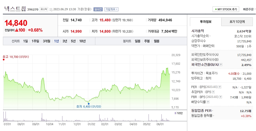This screenshot has width=256, height=131.
Task: Click the red up-arrow beside 100
Action: (x=17, y=30)
